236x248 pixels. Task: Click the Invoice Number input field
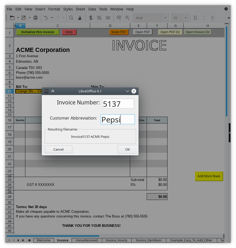118,104
